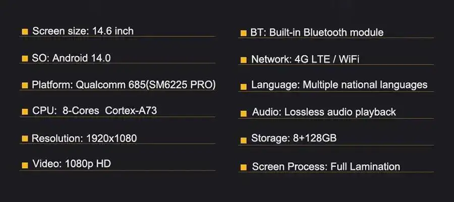The image size is (454, 202).
Task: Click the yellow square before Audio Lossless
Action: click(244, 113)
